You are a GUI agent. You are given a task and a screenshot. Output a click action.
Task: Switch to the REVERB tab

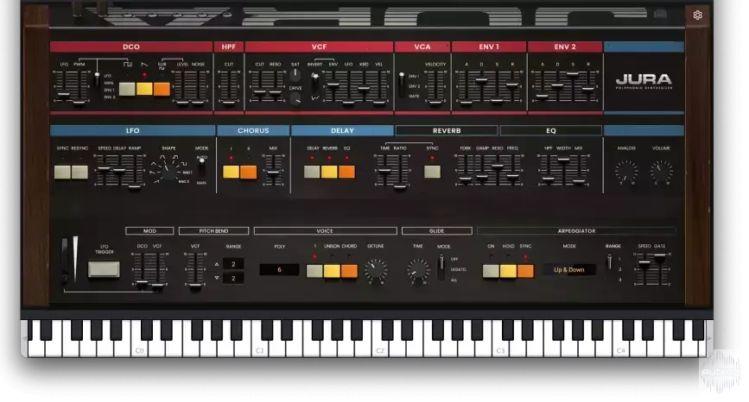[x=447, y=130]
